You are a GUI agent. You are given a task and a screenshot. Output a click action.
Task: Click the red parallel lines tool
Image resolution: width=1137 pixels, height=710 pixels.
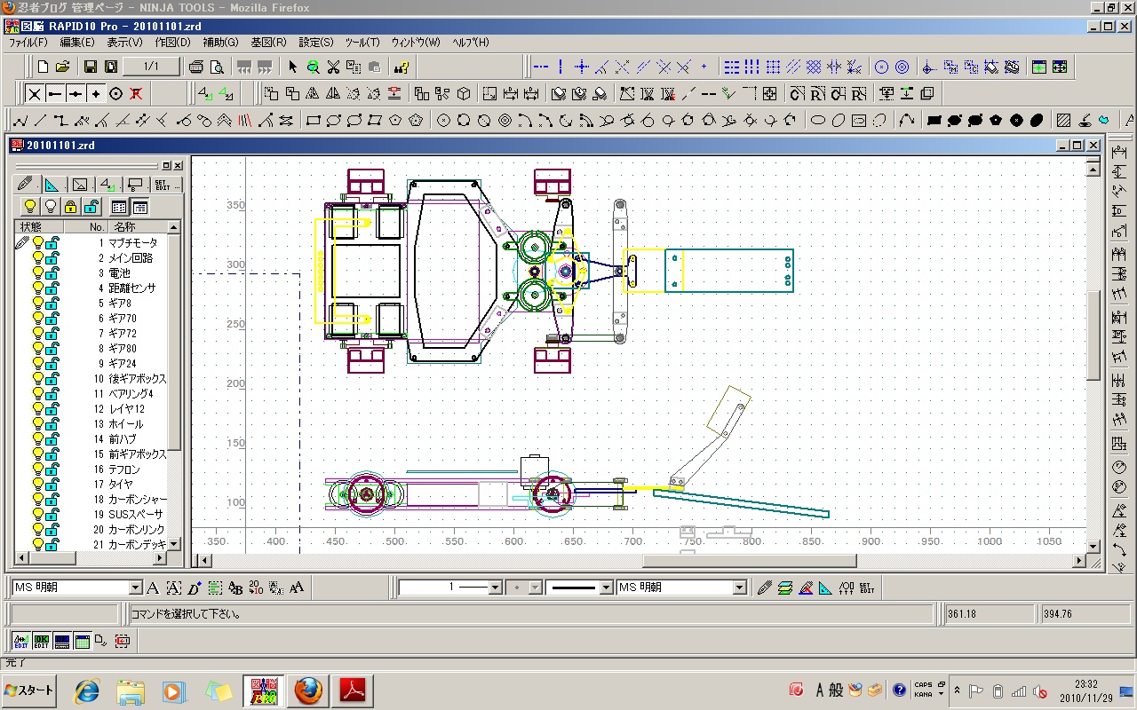pyautogui.click(x=245, y=120)
